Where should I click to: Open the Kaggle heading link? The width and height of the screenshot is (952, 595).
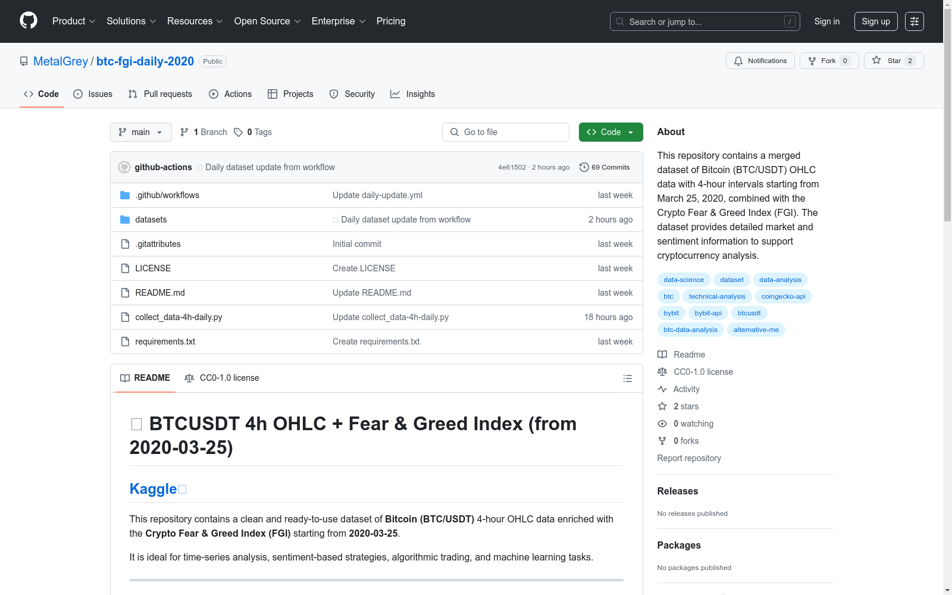click(153, 489)
